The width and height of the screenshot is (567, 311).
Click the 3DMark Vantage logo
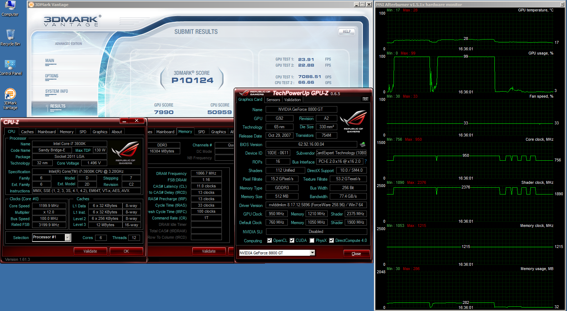tap(72, 21)
